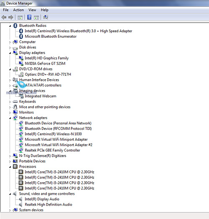The image size is (209, 219).
Task: Click the Monitors category icon
Action: pyautogui.click(x=15, y=112)
